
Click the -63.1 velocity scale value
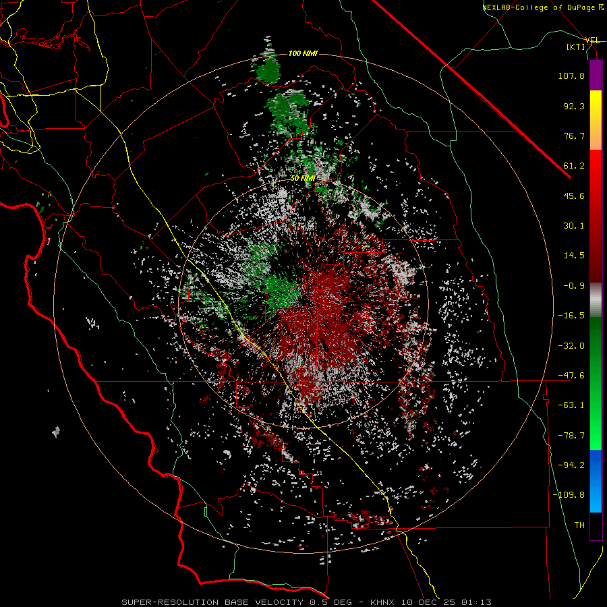tap(571, 405)
